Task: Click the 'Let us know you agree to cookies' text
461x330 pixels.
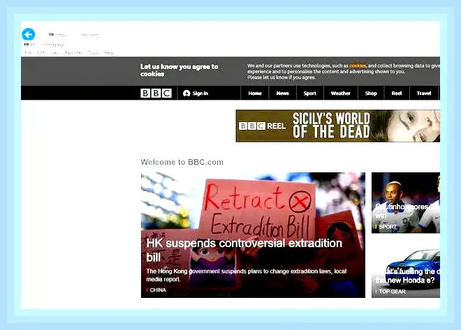Action: click(x=179, y=70)
